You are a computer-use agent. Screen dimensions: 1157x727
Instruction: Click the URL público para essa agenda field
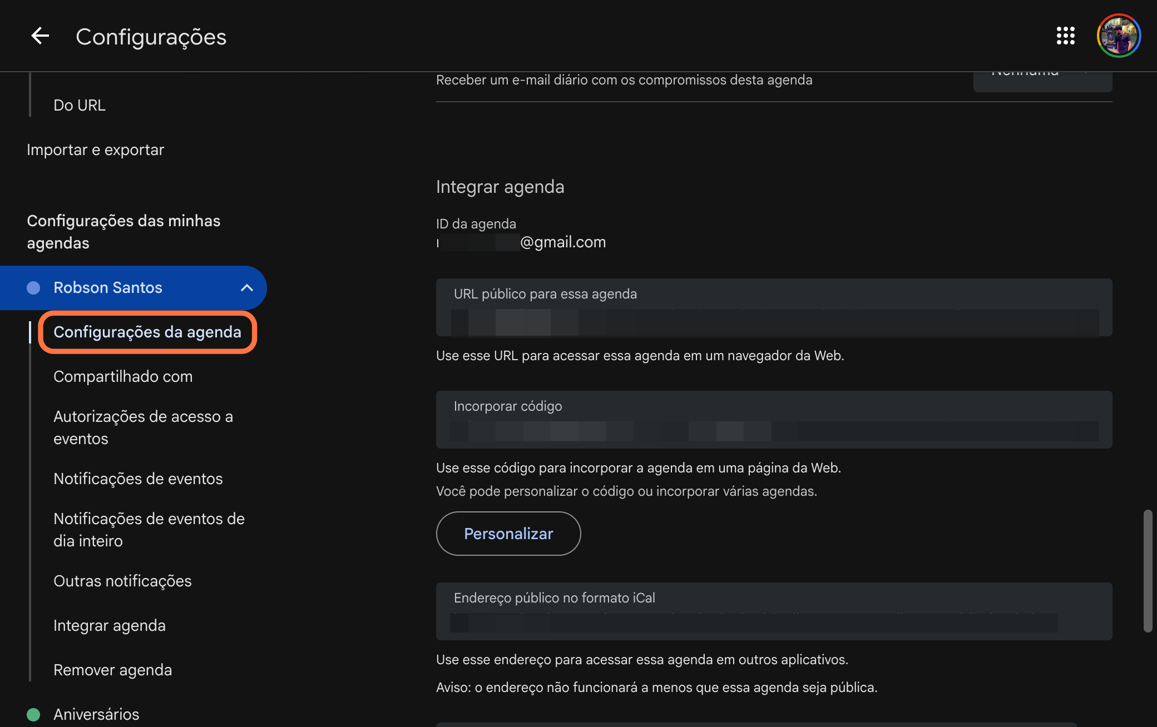(774, 307)
